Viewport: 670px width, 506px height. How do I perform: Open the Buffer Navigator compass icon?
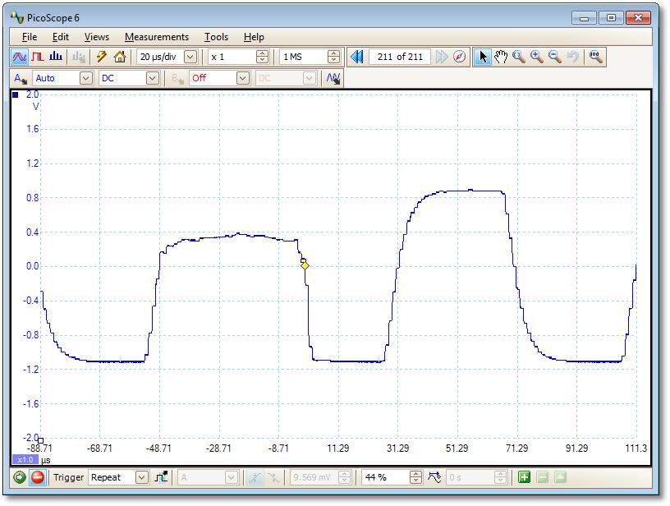459,57
